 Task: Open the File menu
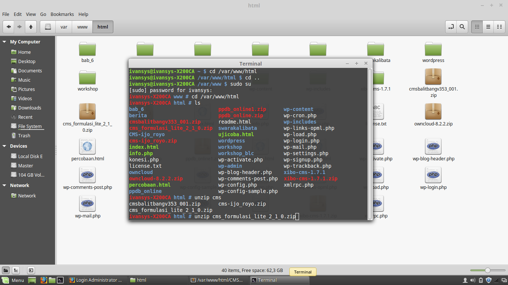pos(6,14)
